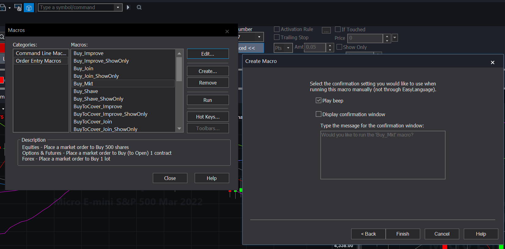Image resolution: width=505 pixels, height=249 pixels.
Task: Click the macros list scrollbar thumb
Action: coord(179,69)
